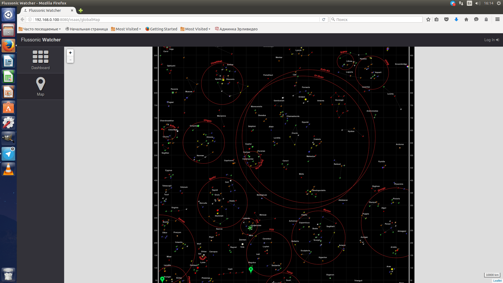Zoom out the map with minus button
This screenshot has width=503, height=283.
click(x=70, y=60)
